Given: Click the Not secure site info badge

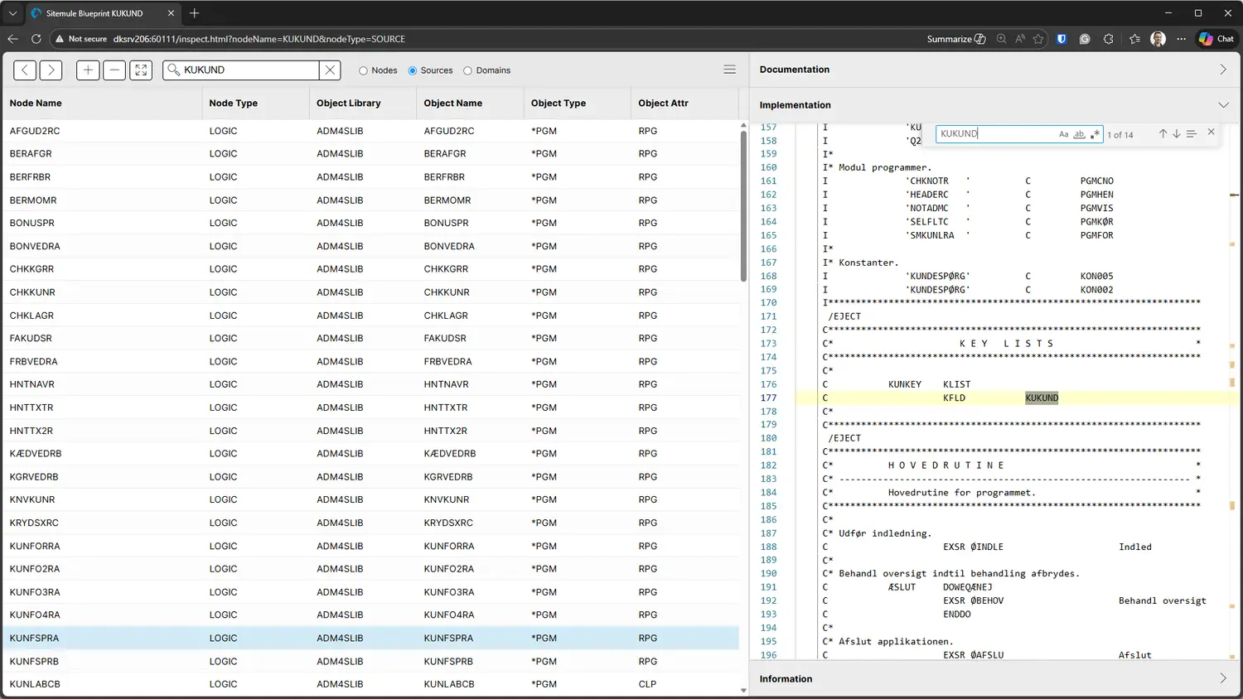Looking at the screenshot, I should pos(81,39).
